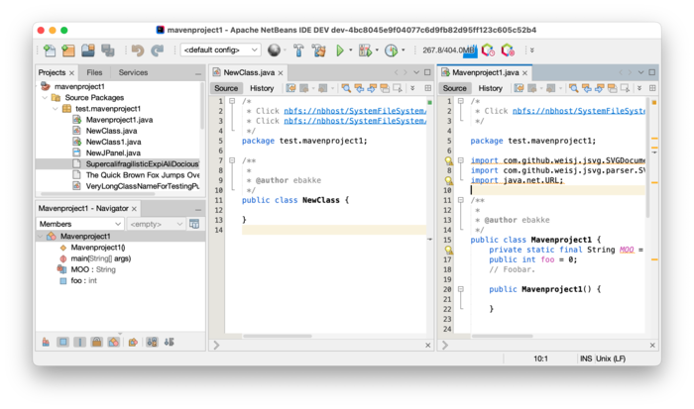Open the default config dropdown

click(220, 50)
